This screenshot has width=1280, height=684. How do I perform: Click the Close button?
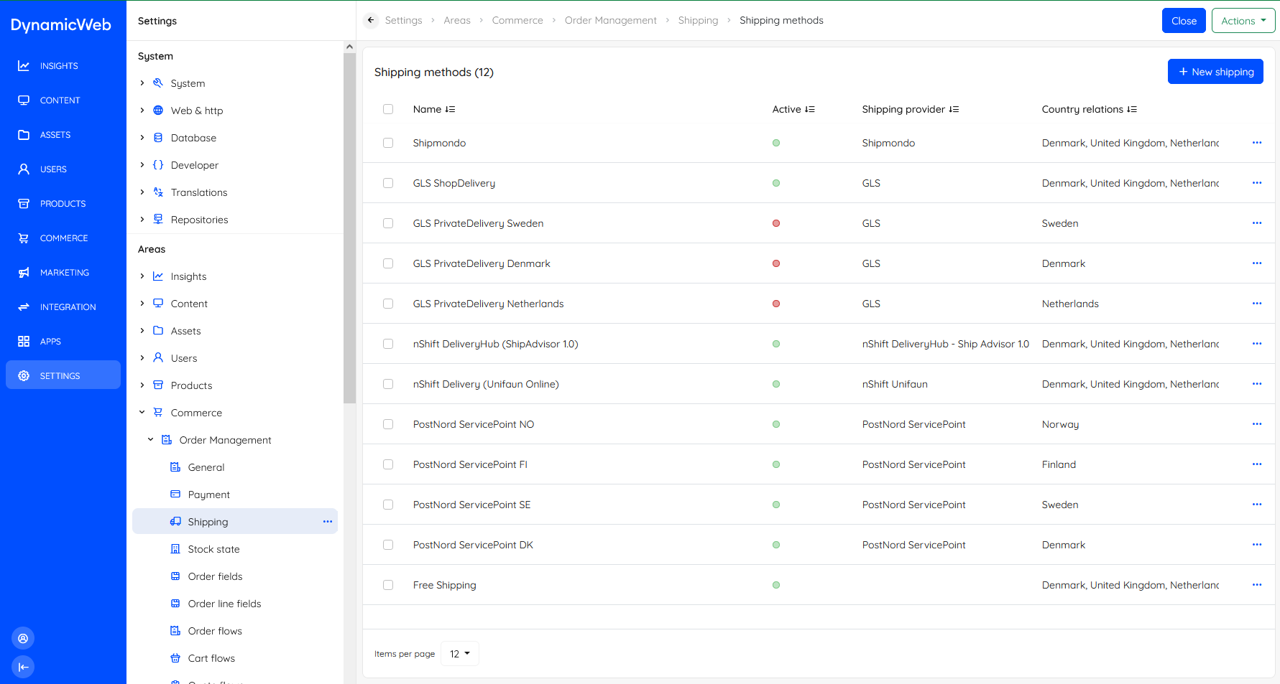click(1184, 21)
